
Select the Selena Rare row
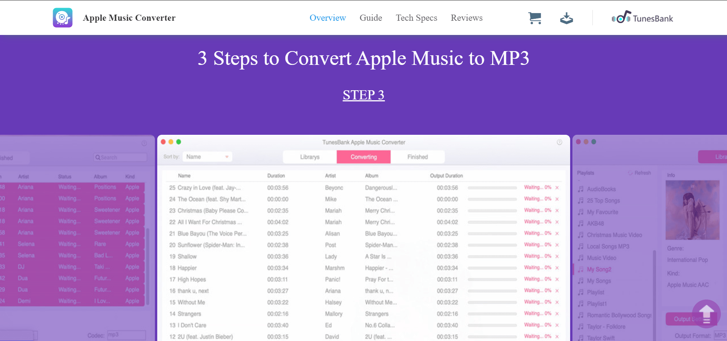click(72, 244)
